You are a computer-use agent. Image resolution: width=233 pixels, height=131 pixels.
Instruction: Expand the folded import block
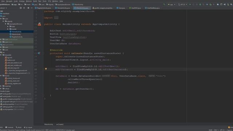coord(56,18)
